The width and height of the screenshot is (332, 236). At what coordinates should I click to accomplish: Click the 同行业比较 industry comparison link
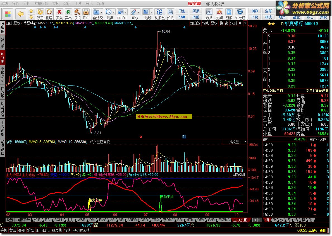point(317,139)
